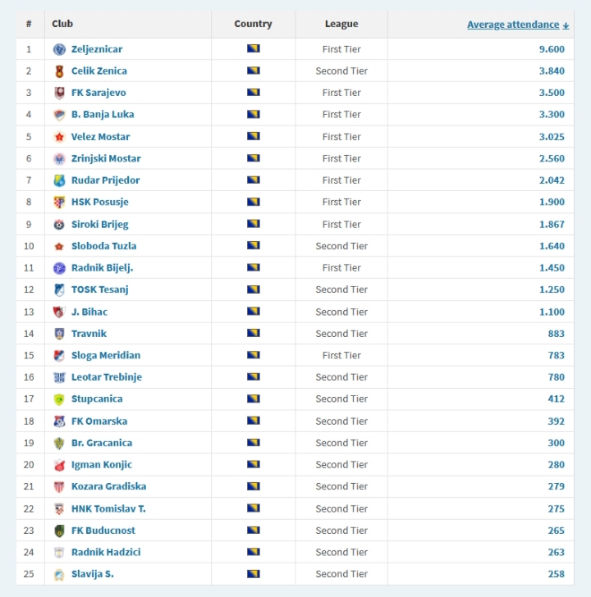Click the descending arrow beside Average attendance

click(x=566, y=25)
